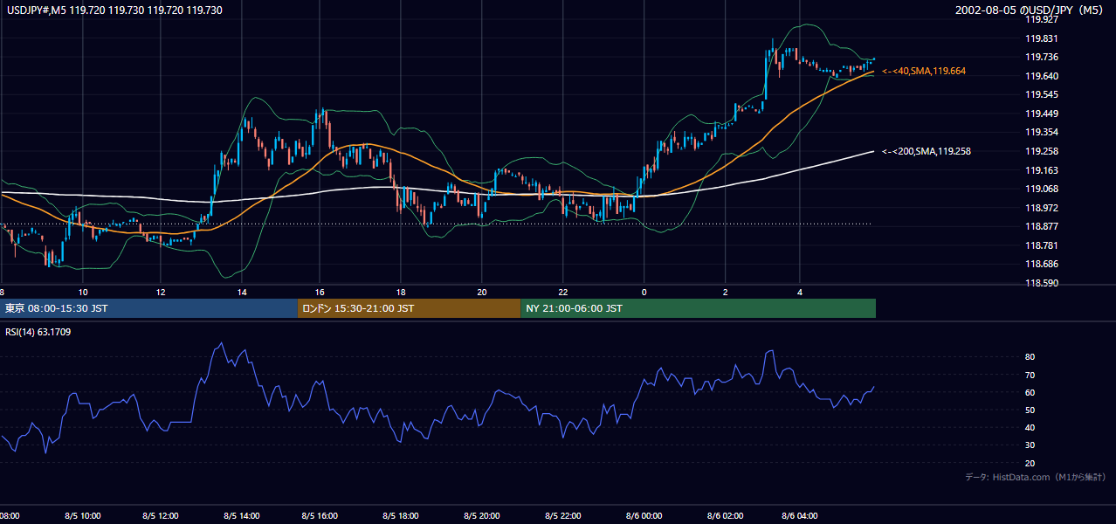Click the 119.831 price axis label
The image size is (1116, 524).
[x=1041, y=38]
